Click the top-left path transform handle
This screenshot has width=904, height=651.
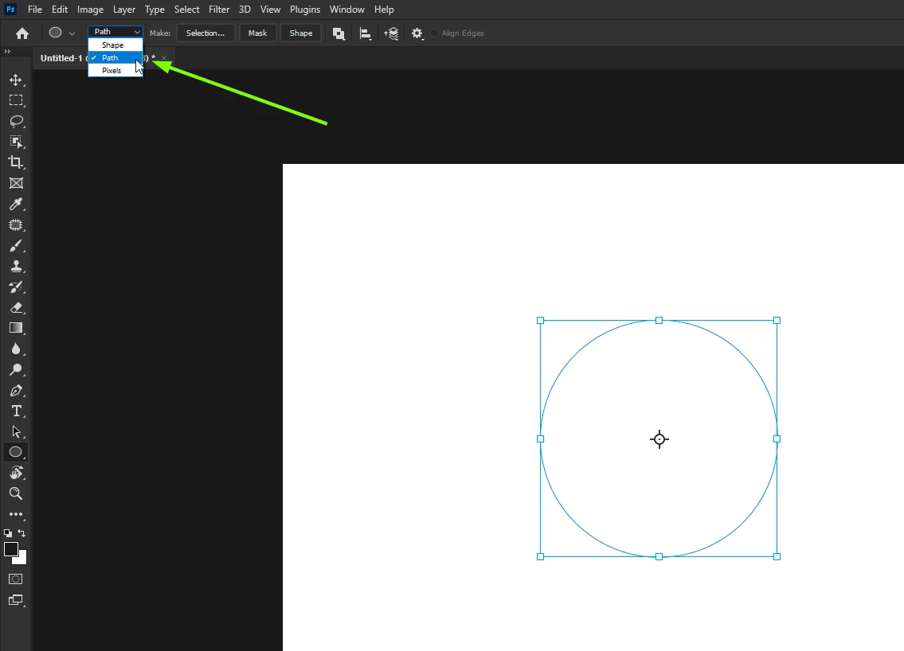coord(540,320)
